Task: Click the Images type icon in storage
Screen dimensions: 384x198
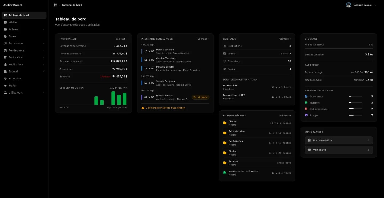Action: tap(306, 115)
